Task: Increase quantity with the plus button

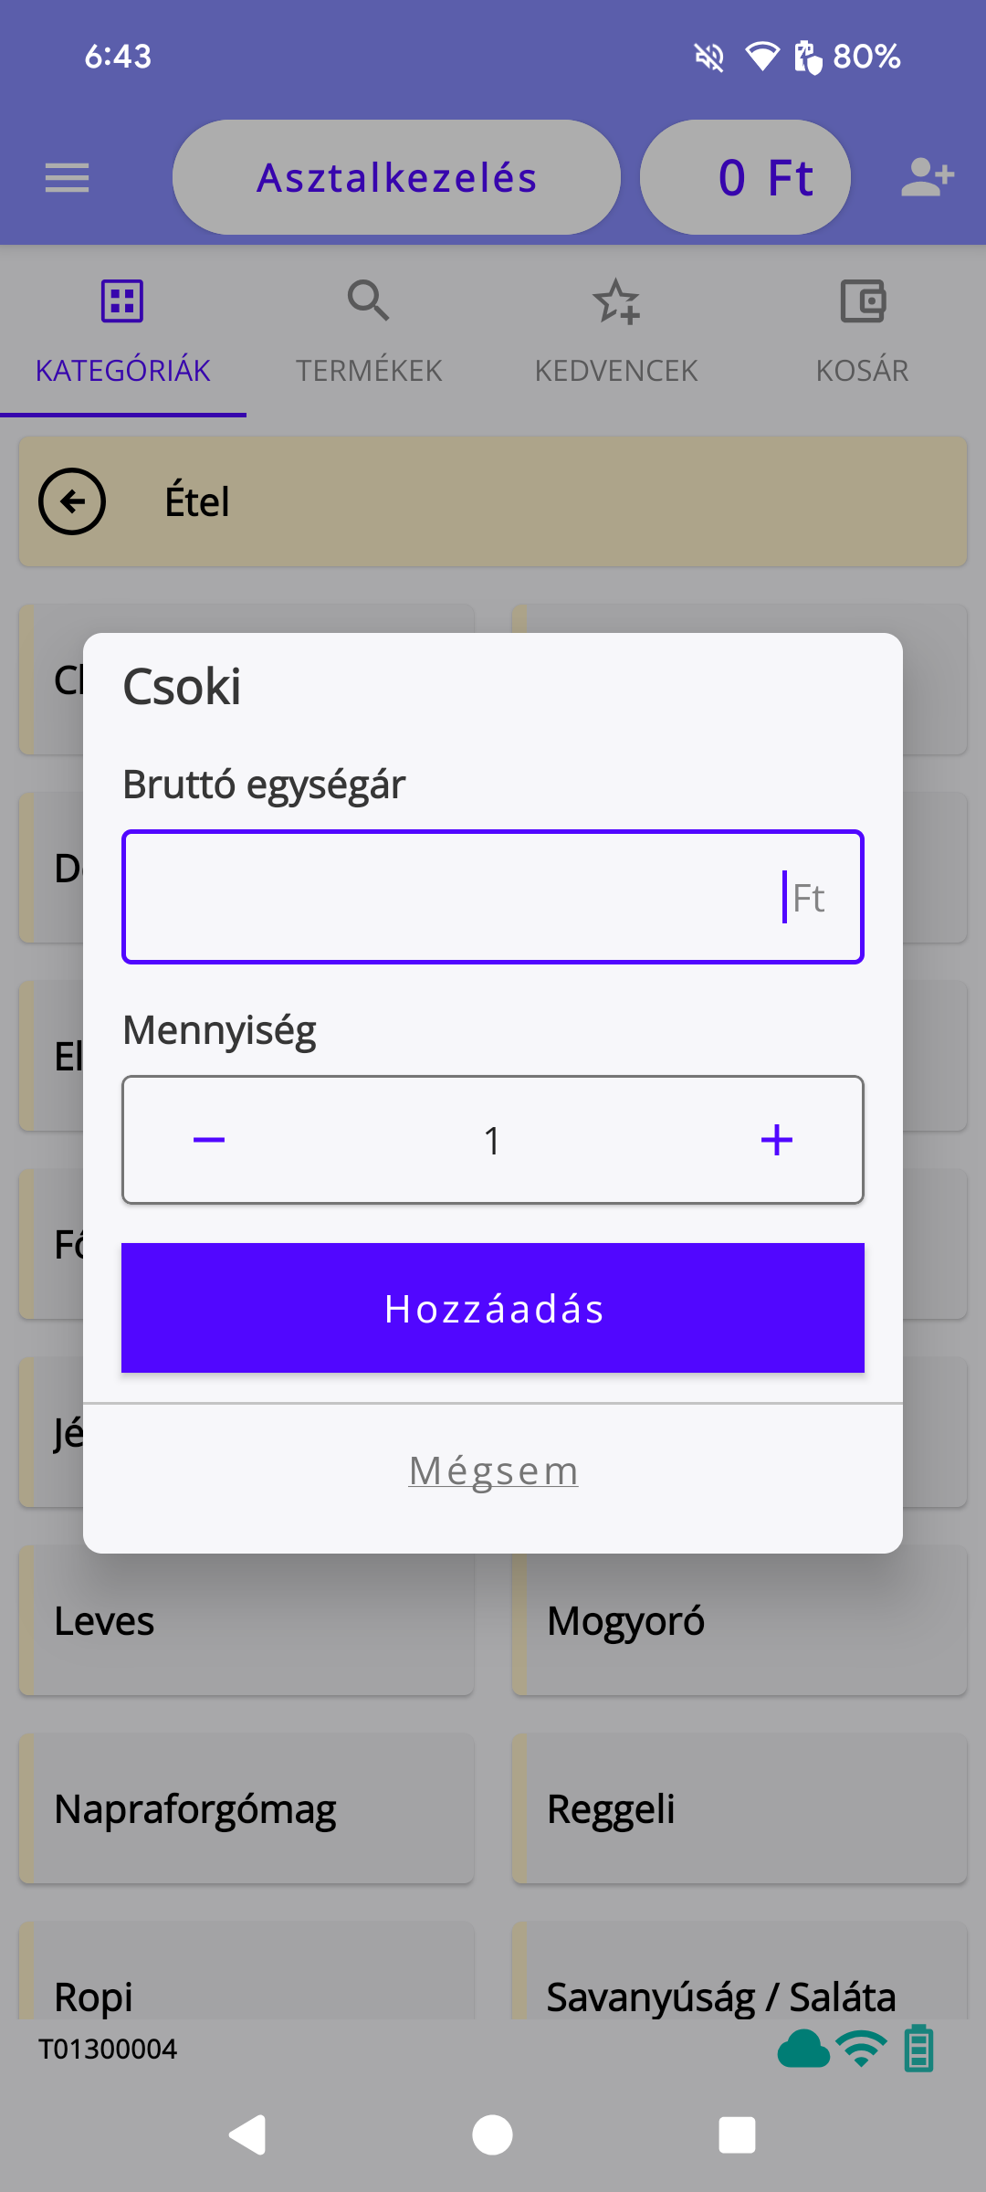Action: 777,1139
